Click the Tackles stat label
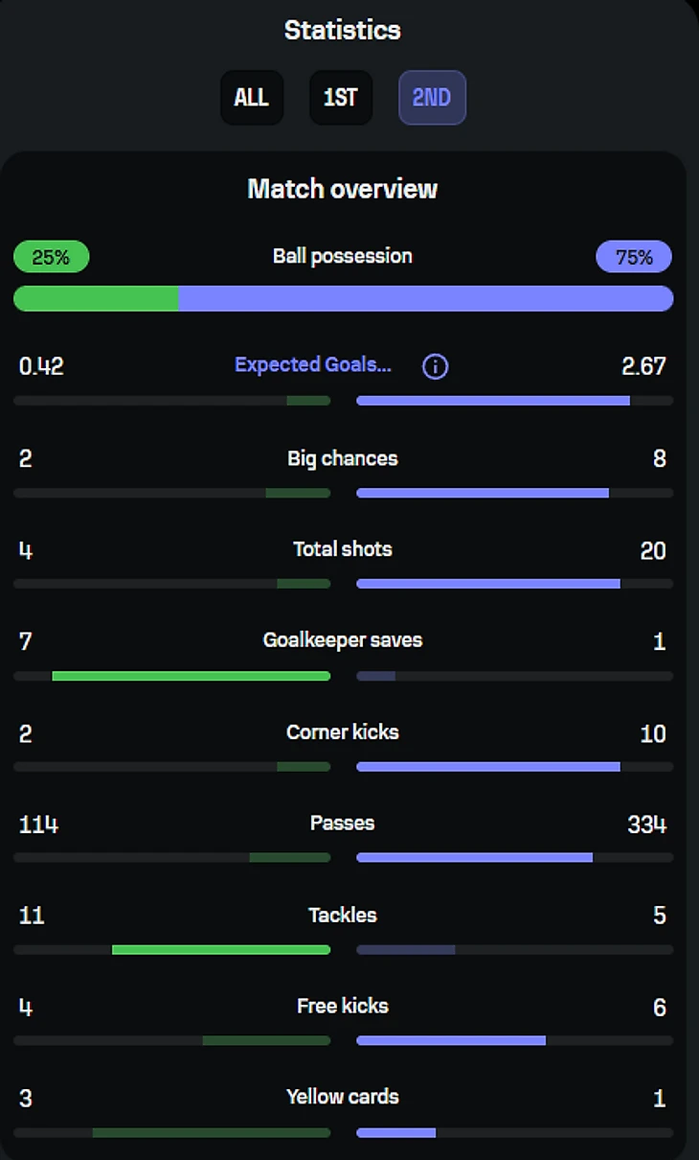Viewport: 699px width, 1160px height. pos(343,916)
